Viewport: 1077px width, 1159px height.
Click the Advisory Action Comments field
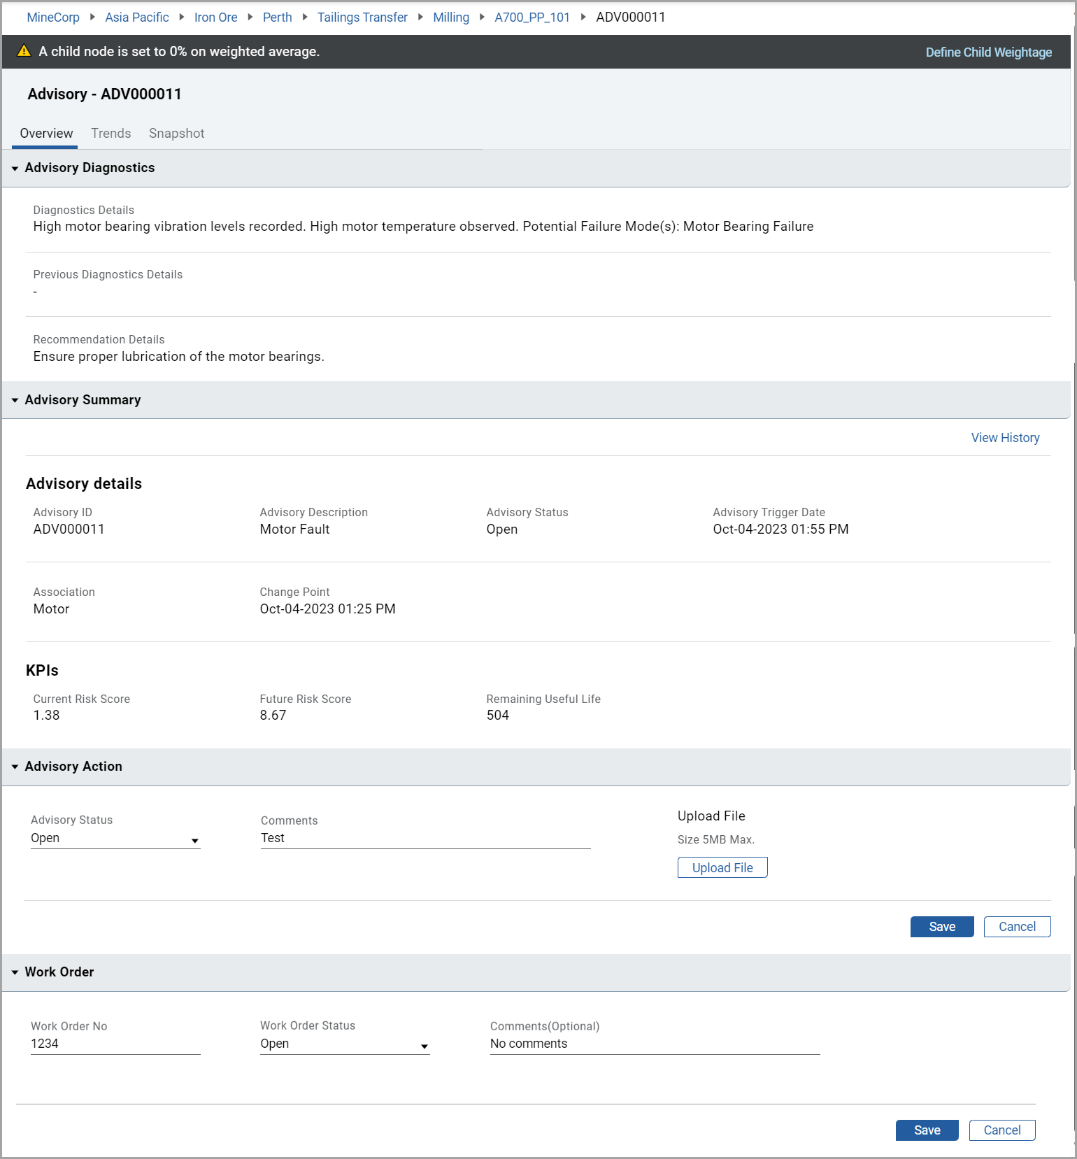click(425, 839)
